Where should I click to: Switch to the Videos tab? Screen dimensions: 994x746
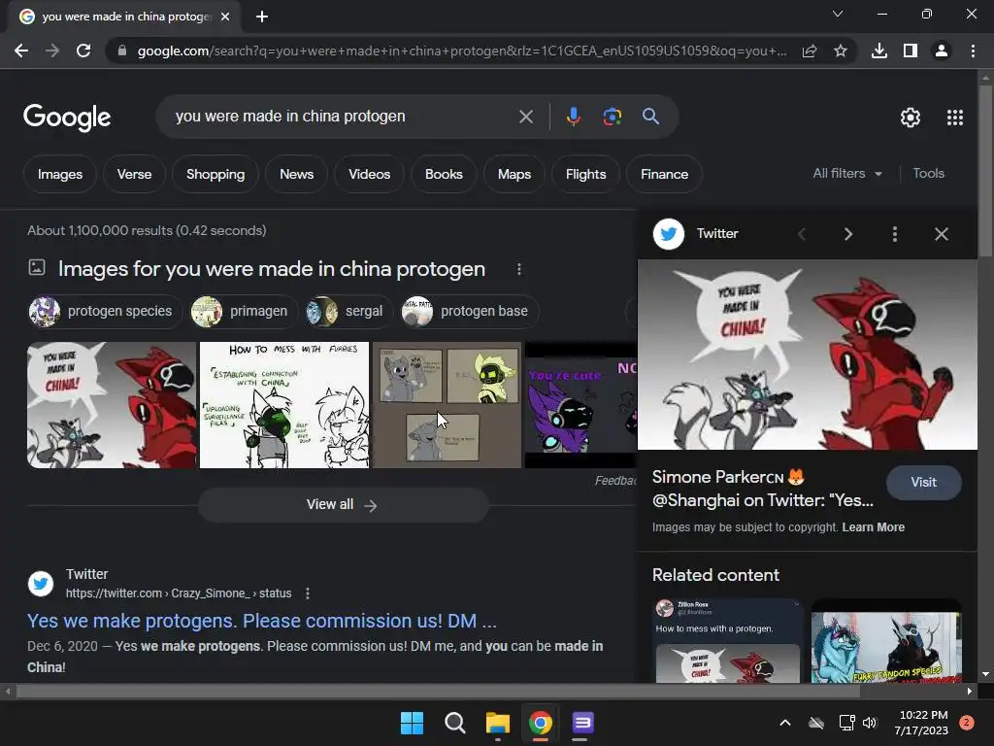coord(370,174)
